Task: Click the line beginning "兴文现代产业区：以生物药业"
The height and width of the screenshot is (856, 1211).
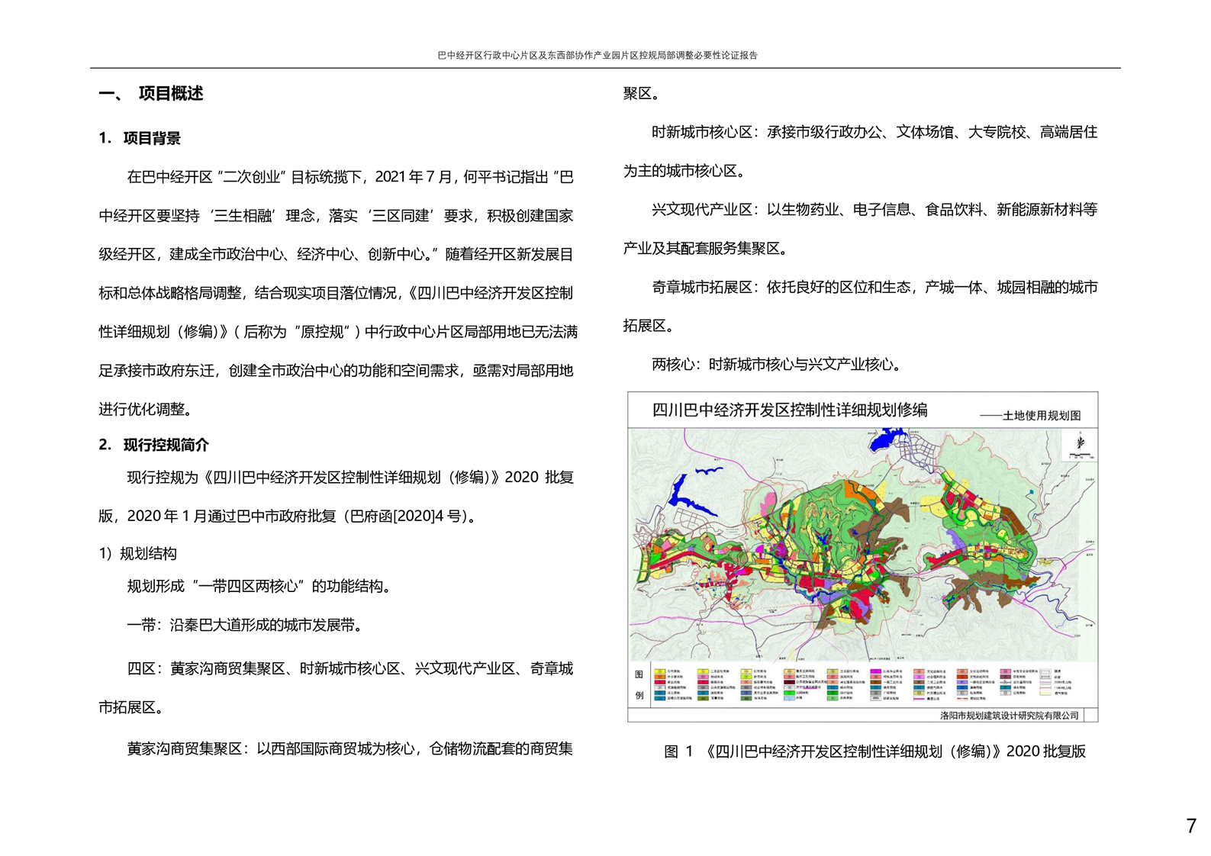Action: click(874, 210)
